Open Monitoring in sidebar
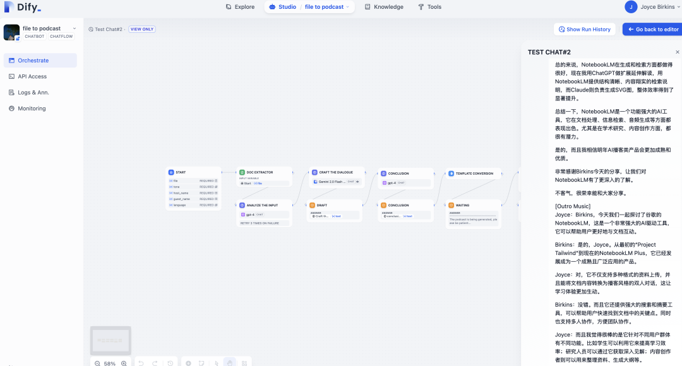The width and height of the screenshot is (682, 366). (x=40, y=109)
